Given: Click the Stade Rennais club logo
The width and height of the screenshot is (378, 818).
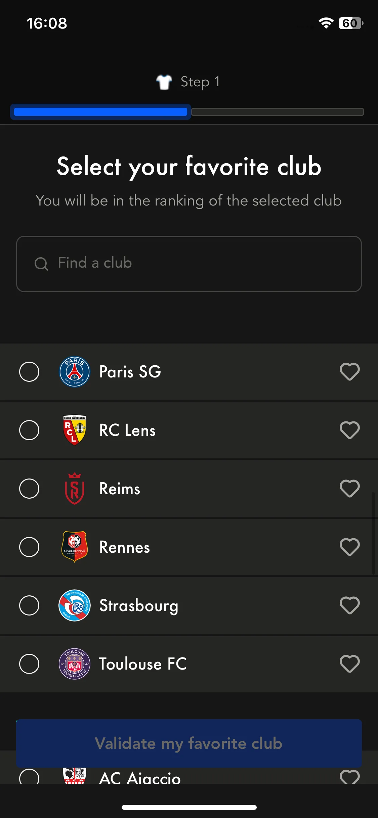Looking at the screenshot, I should [x=75, y=547].
